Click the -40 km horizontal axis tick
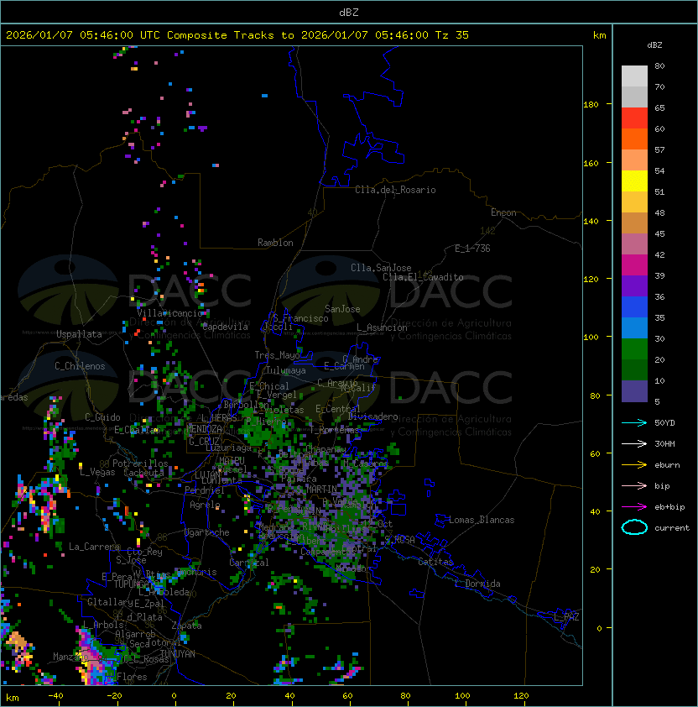 click(55, 696)
